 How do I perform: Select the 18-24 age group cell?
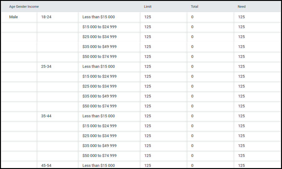(46, 17)
